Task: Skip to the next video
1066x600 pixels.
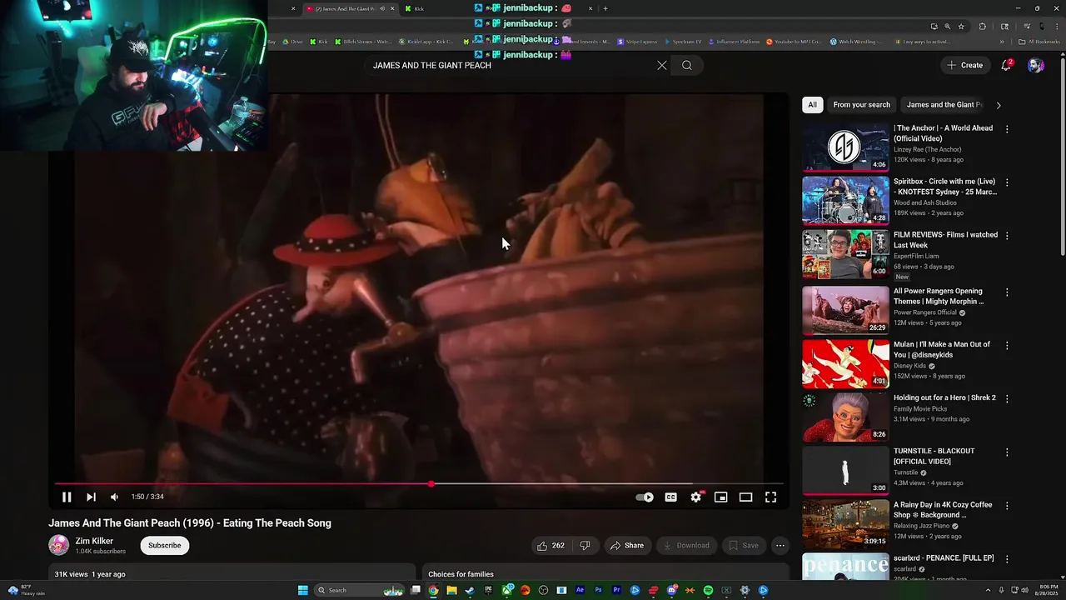Action: (x=91, y=497)
